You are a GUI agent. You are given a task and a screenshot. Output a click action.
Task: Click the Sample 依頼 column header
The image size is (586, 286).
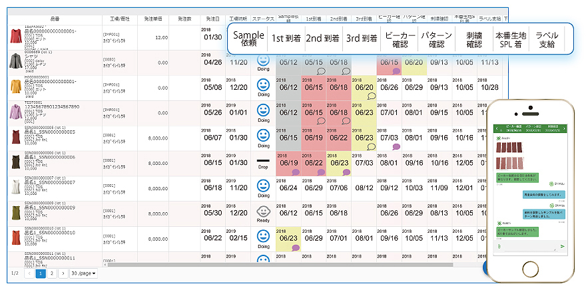248,38
